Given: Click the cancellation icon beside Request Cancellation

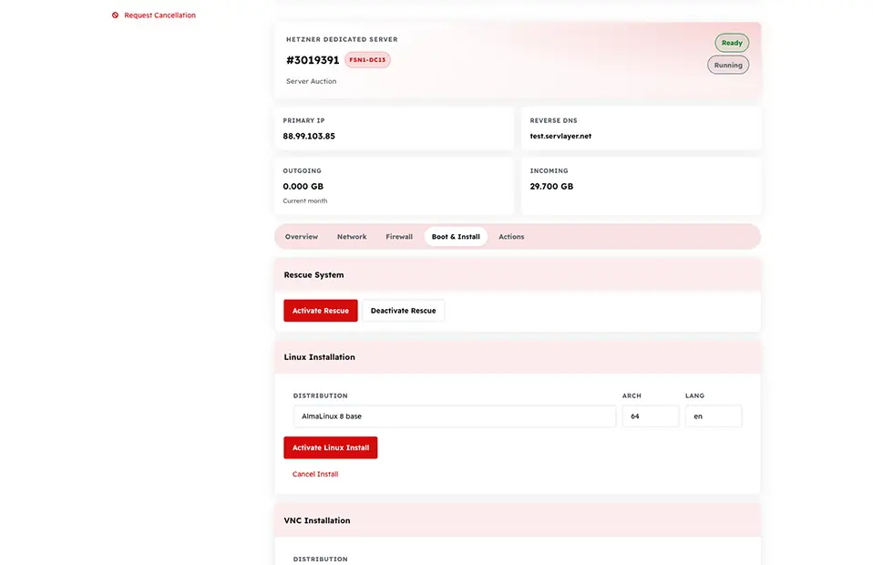Looking at the screenshot, I should [115, 15].
